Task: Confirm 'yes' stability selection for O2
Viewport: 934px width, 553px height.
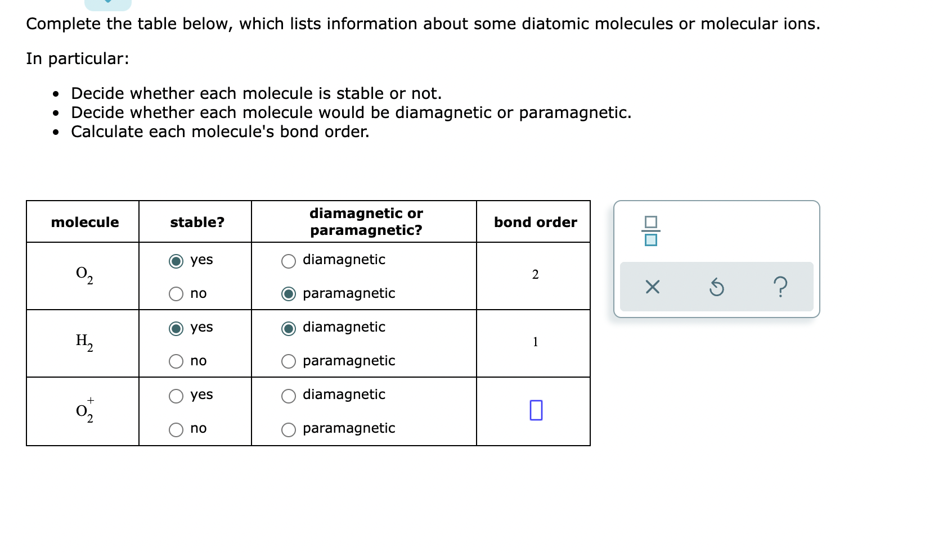Action: (176, 260)
